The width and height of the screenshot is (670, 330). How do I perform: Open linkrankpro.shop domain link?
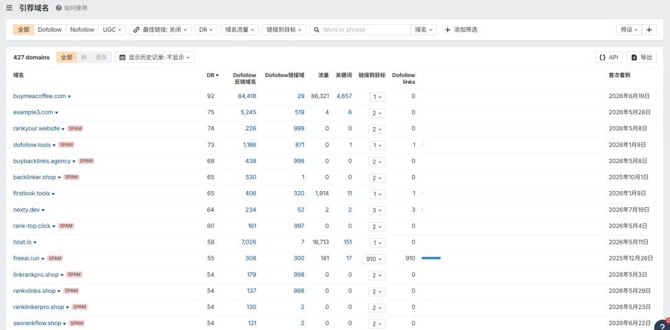[36, 274]
